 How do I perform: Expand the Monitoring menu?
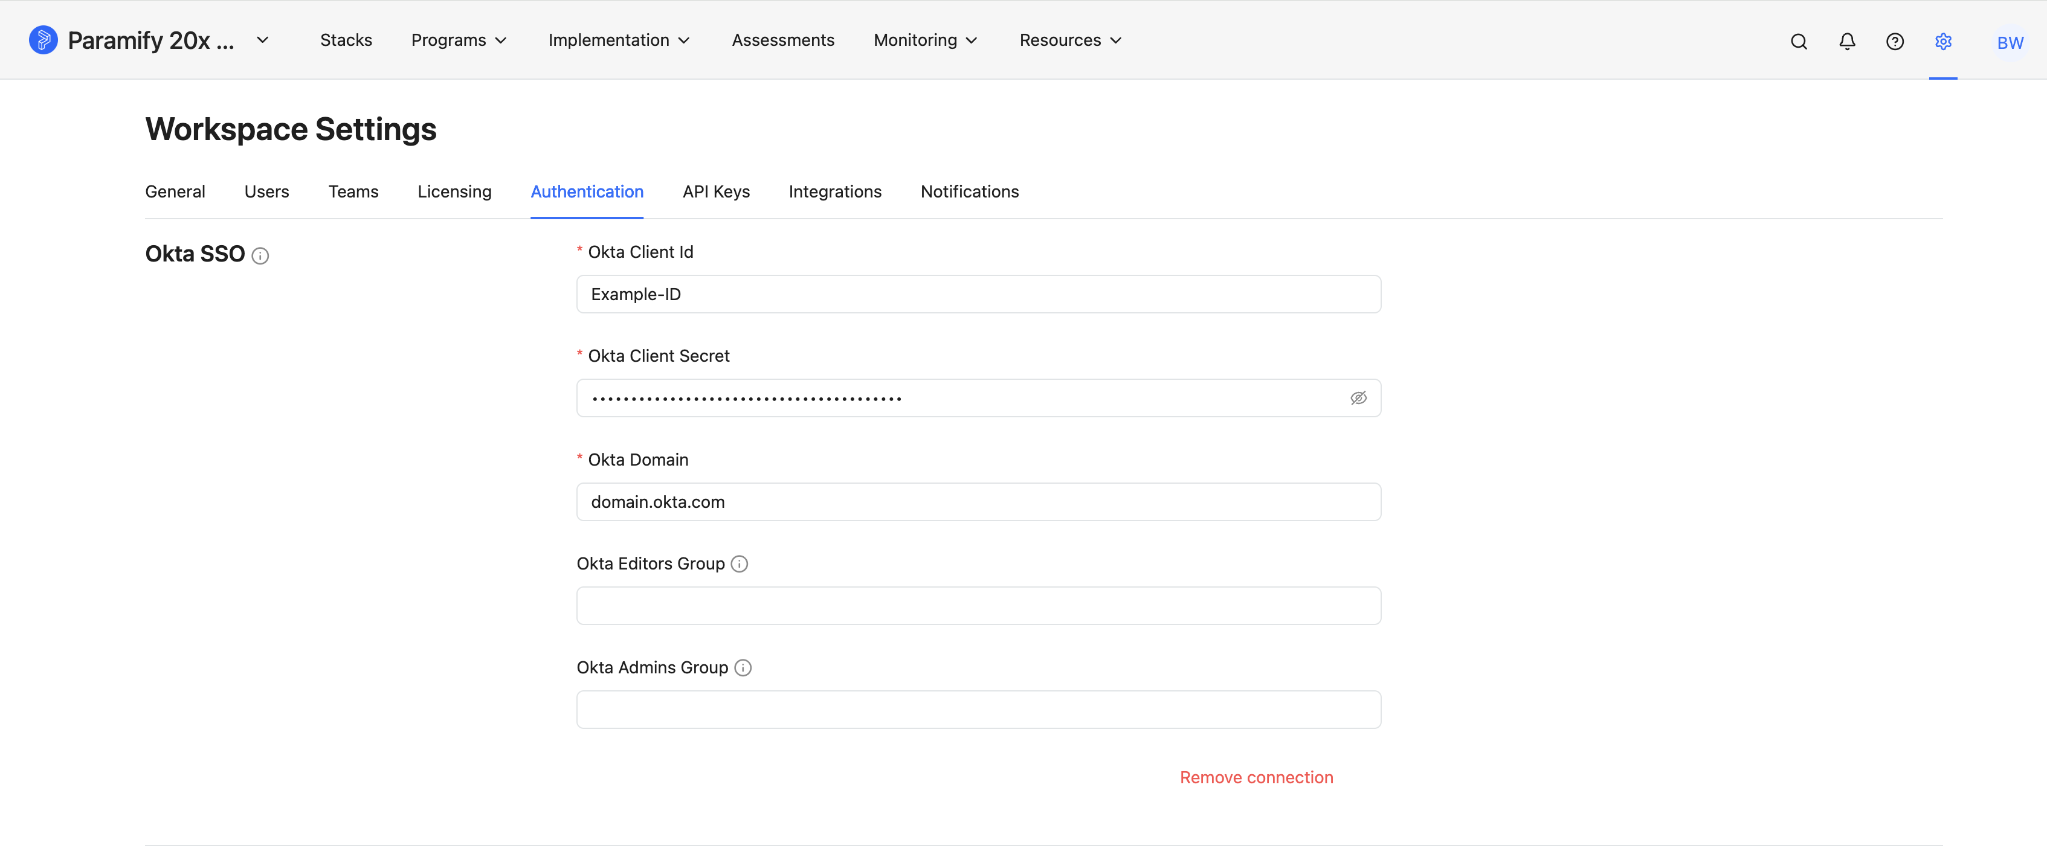click(x=925, y=40)
